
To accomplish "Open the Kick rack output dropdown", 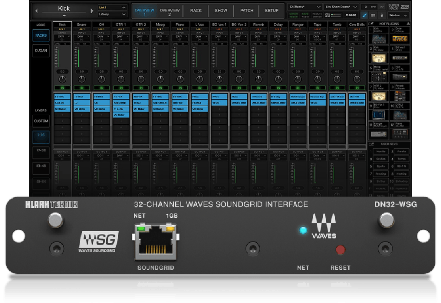I will [62, 155].
